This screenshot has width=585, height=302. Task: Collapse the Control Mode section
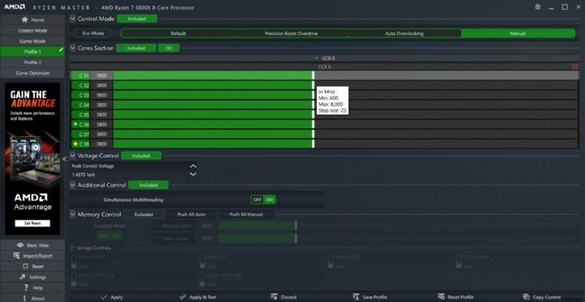point(73,18)
